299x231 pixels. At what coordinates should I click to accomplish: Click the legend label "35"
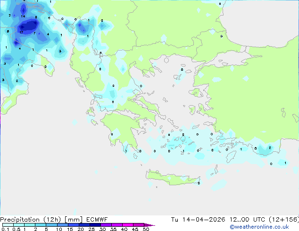pos(113,229)
